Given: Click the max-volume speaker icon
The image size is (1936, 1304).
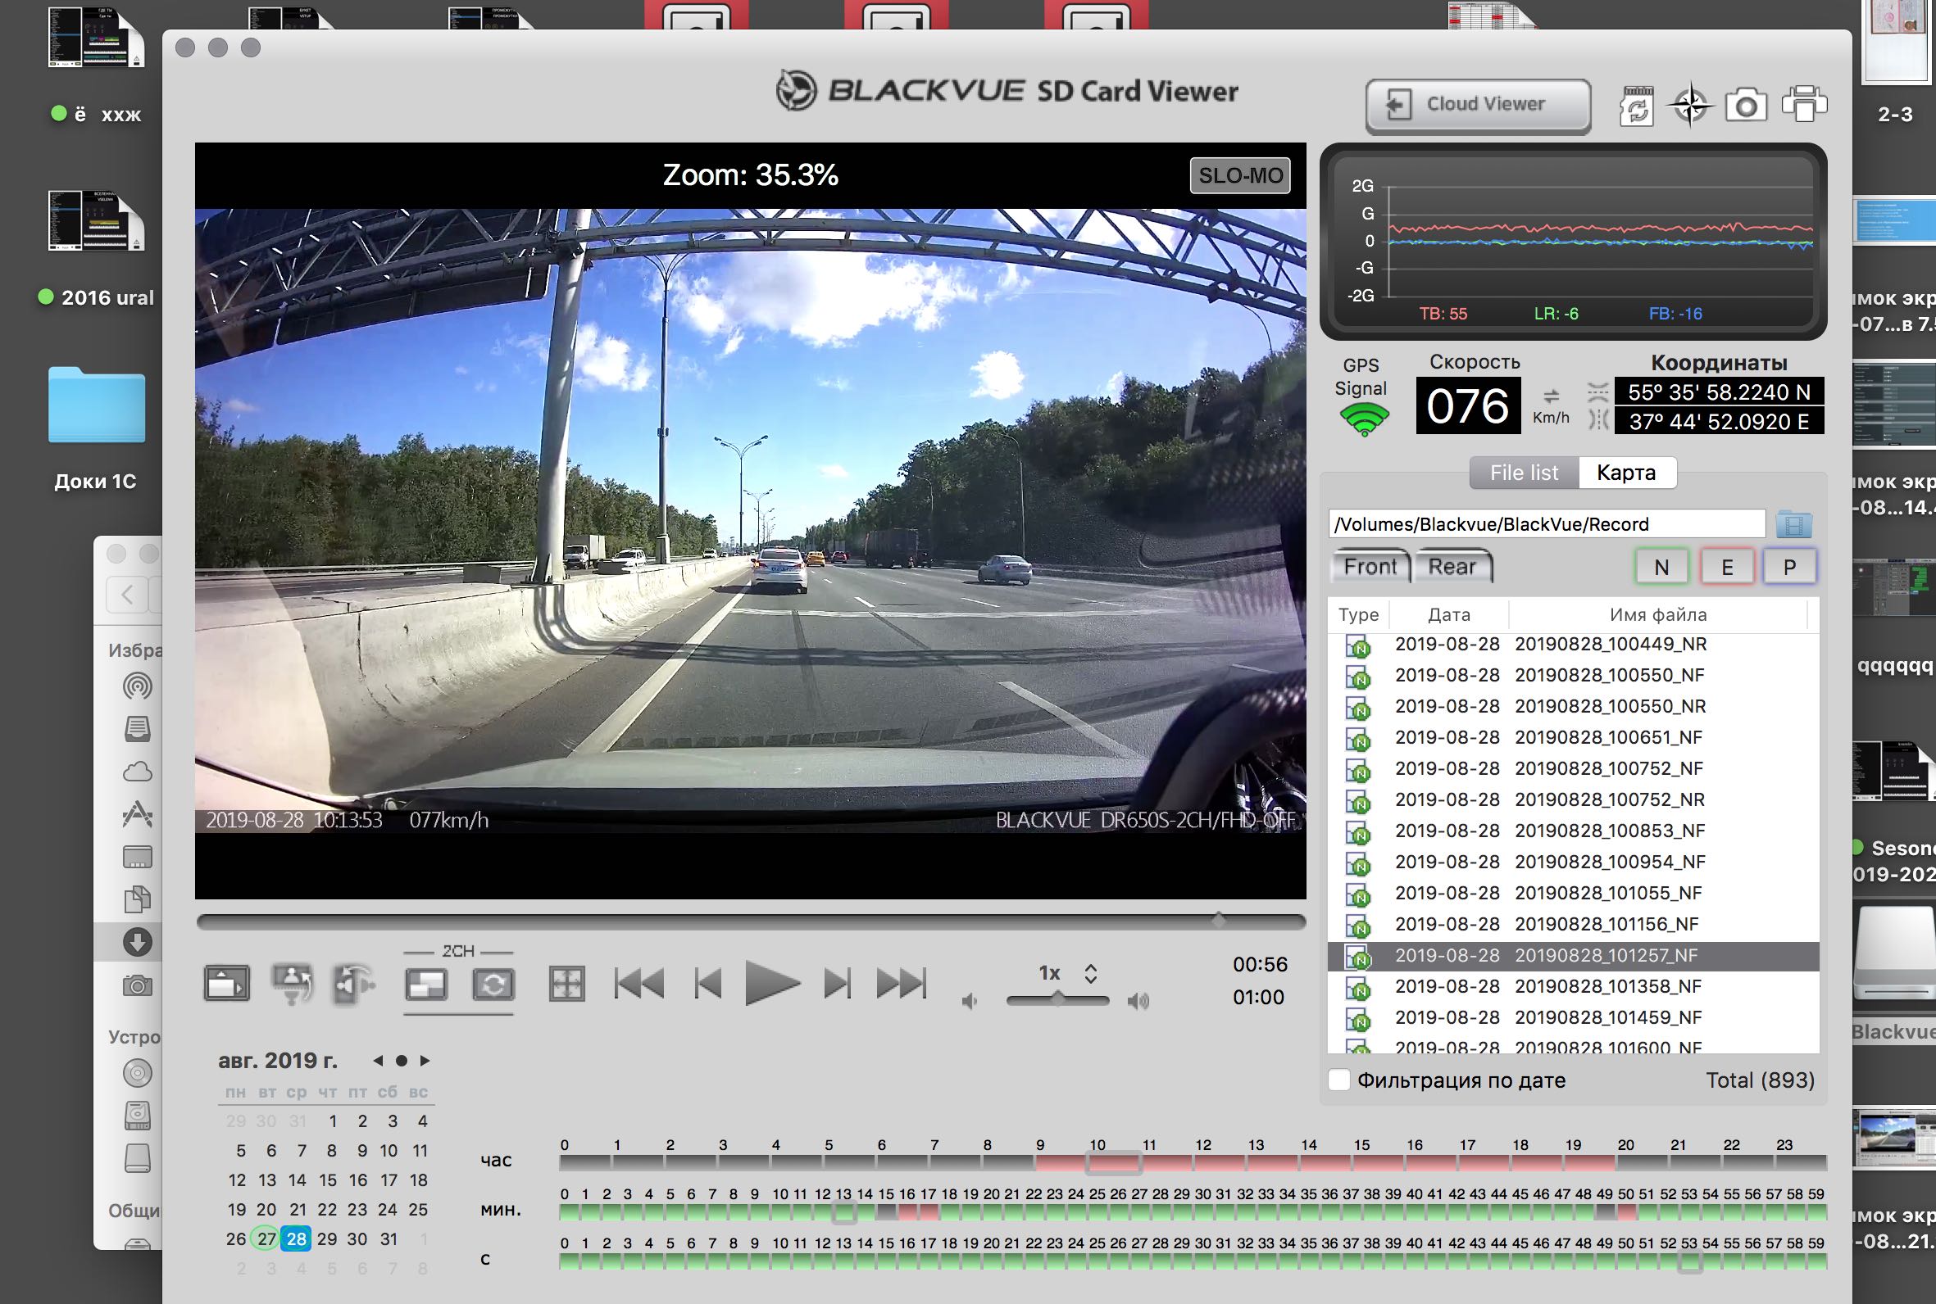Looking at the screenshot, I should tap(1138, 1001).
